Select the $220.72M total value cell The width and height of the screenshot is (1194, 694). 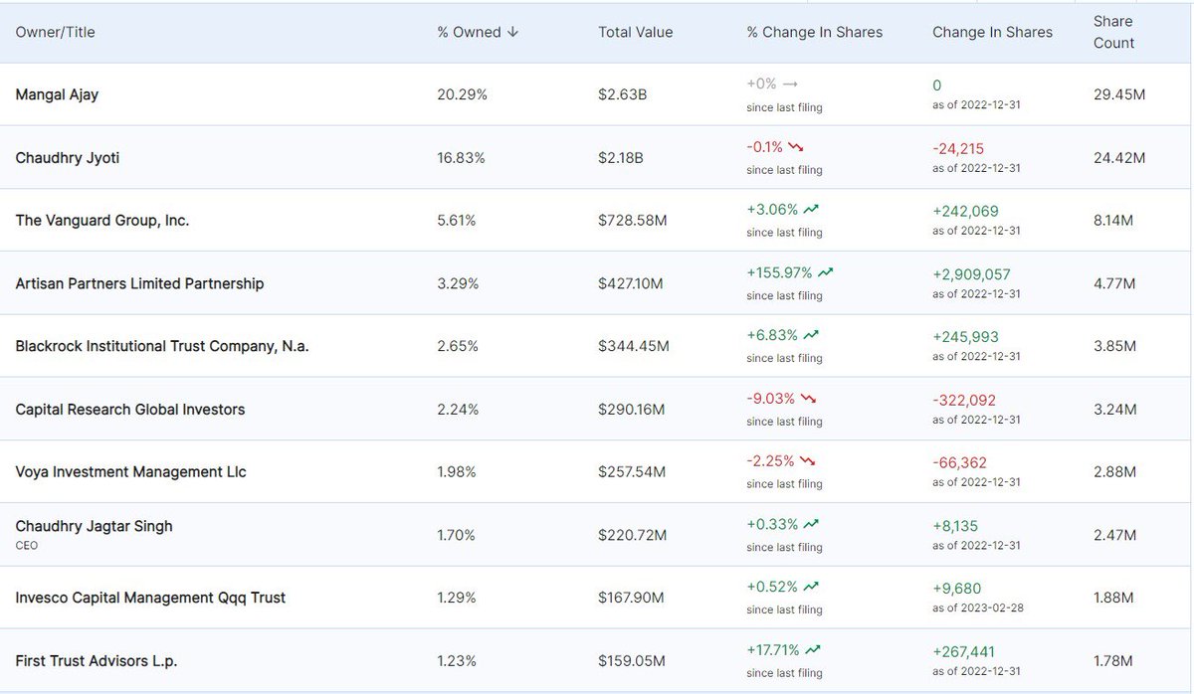pos(633,535)
